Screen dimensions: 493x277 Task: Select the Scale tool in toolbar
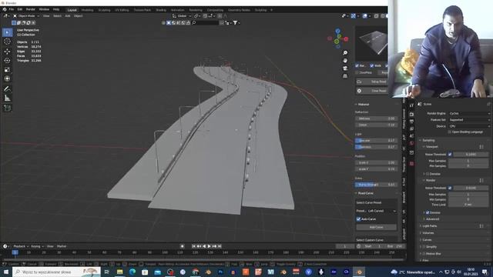7,70
